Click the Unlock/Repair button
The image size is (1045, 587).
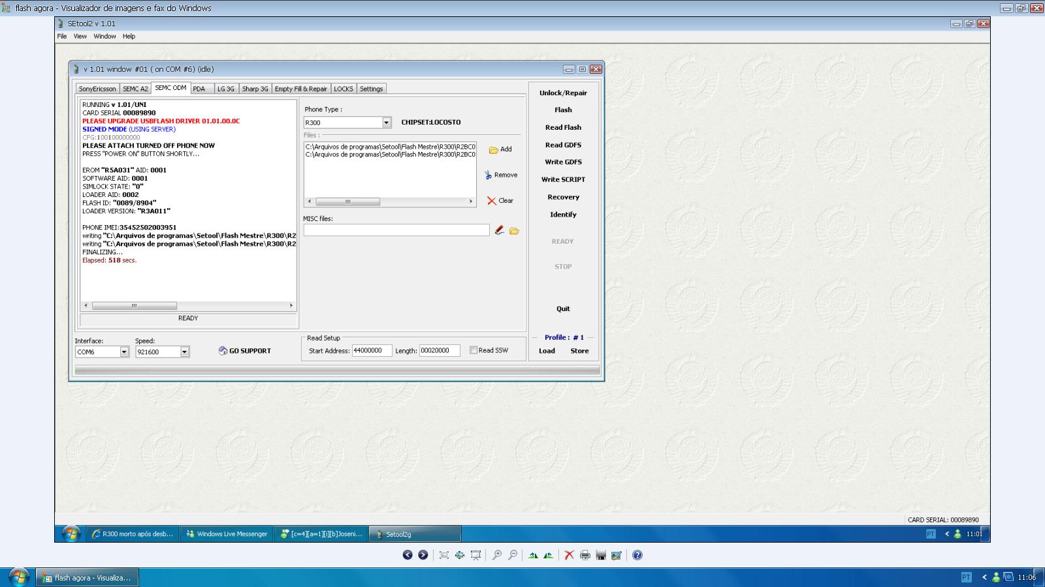pyautogui.click(x=563, y=93)
